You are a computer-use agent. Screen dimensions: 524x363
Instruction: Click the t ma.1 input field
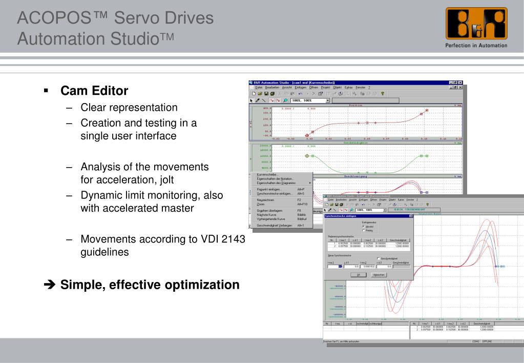335,266
